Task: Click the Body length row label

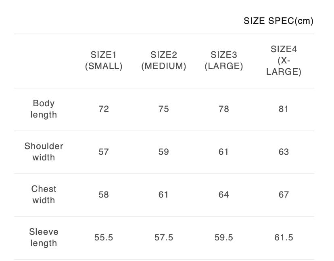Action: tap(44, 109)
